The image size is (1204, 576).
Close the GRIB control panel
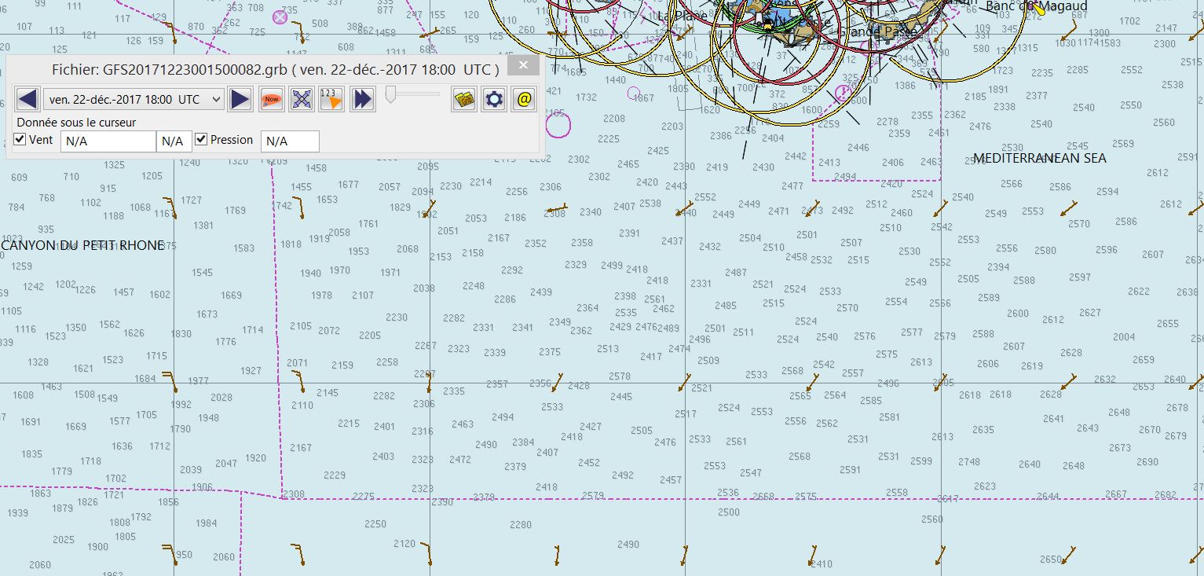point(523,65)
